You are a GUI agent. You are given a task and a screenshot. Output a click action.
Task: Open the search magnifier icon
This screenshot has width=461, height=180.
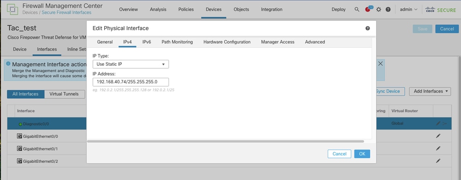point(357,9)
